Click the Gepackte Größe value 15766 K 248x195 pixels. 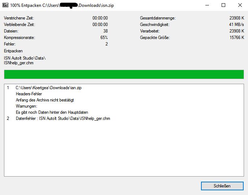pos(237,38)
